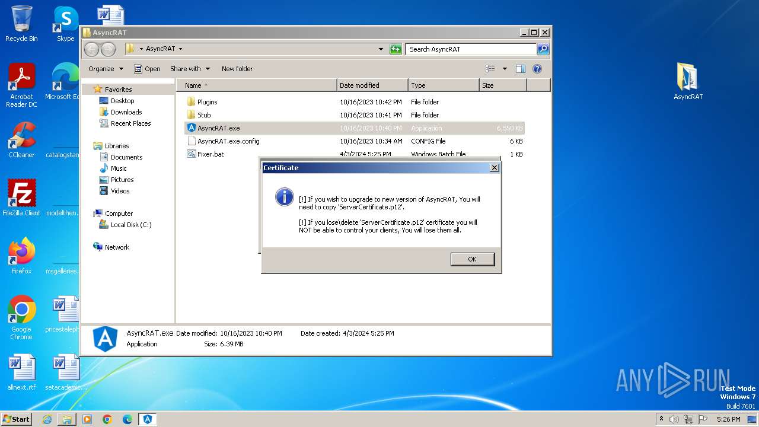
Task: Open Chrome from taskbar
Action: (107, 419)
